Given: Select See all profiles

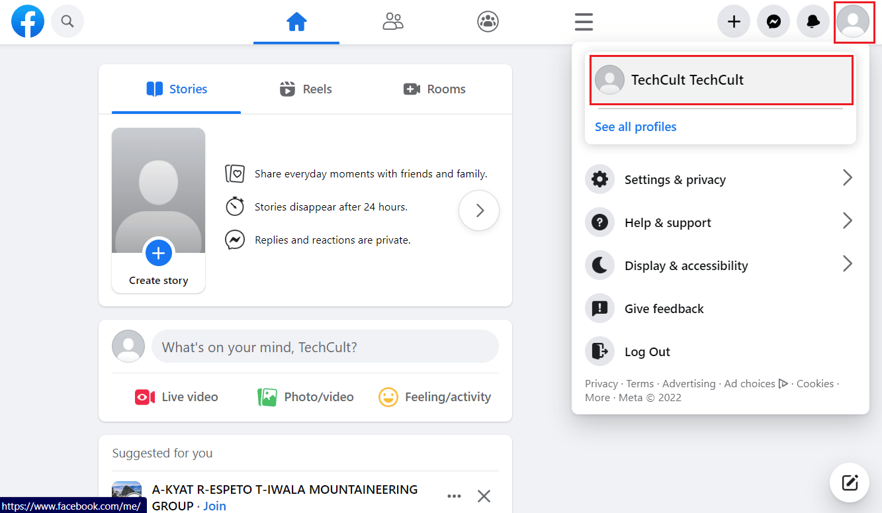Looking at the screenshot, I should tap(635, 126).
